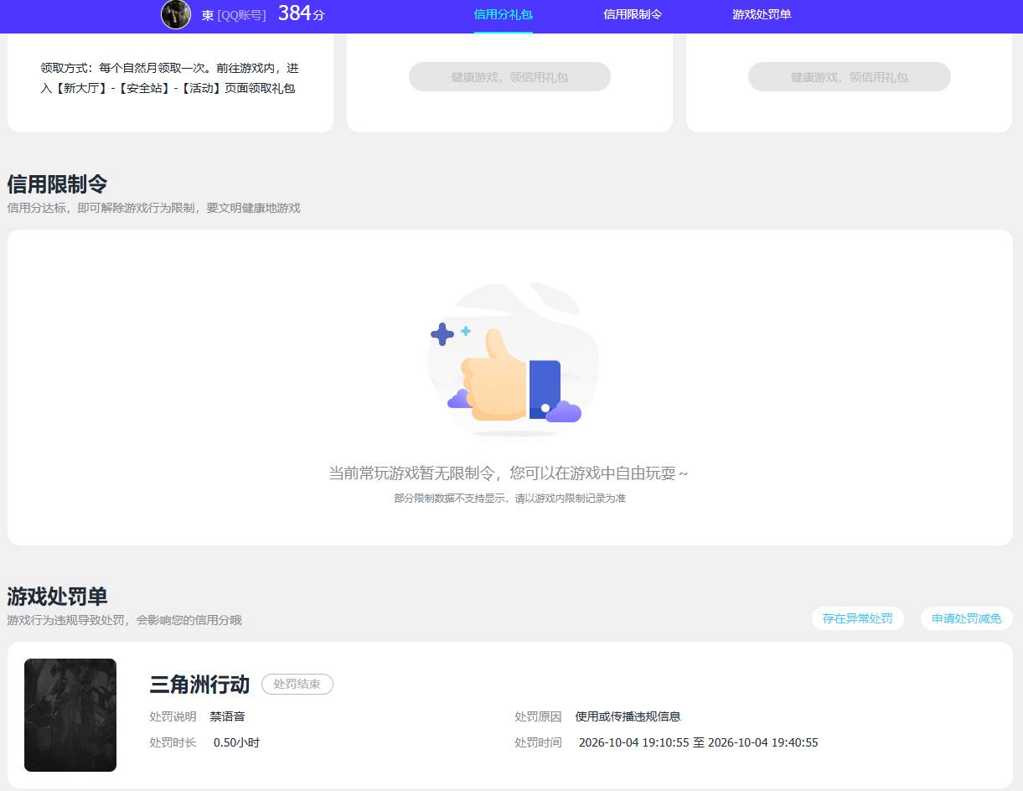Click 当前常玩游戏暂无限制令 message text
1023x791 pixels.
509,473
